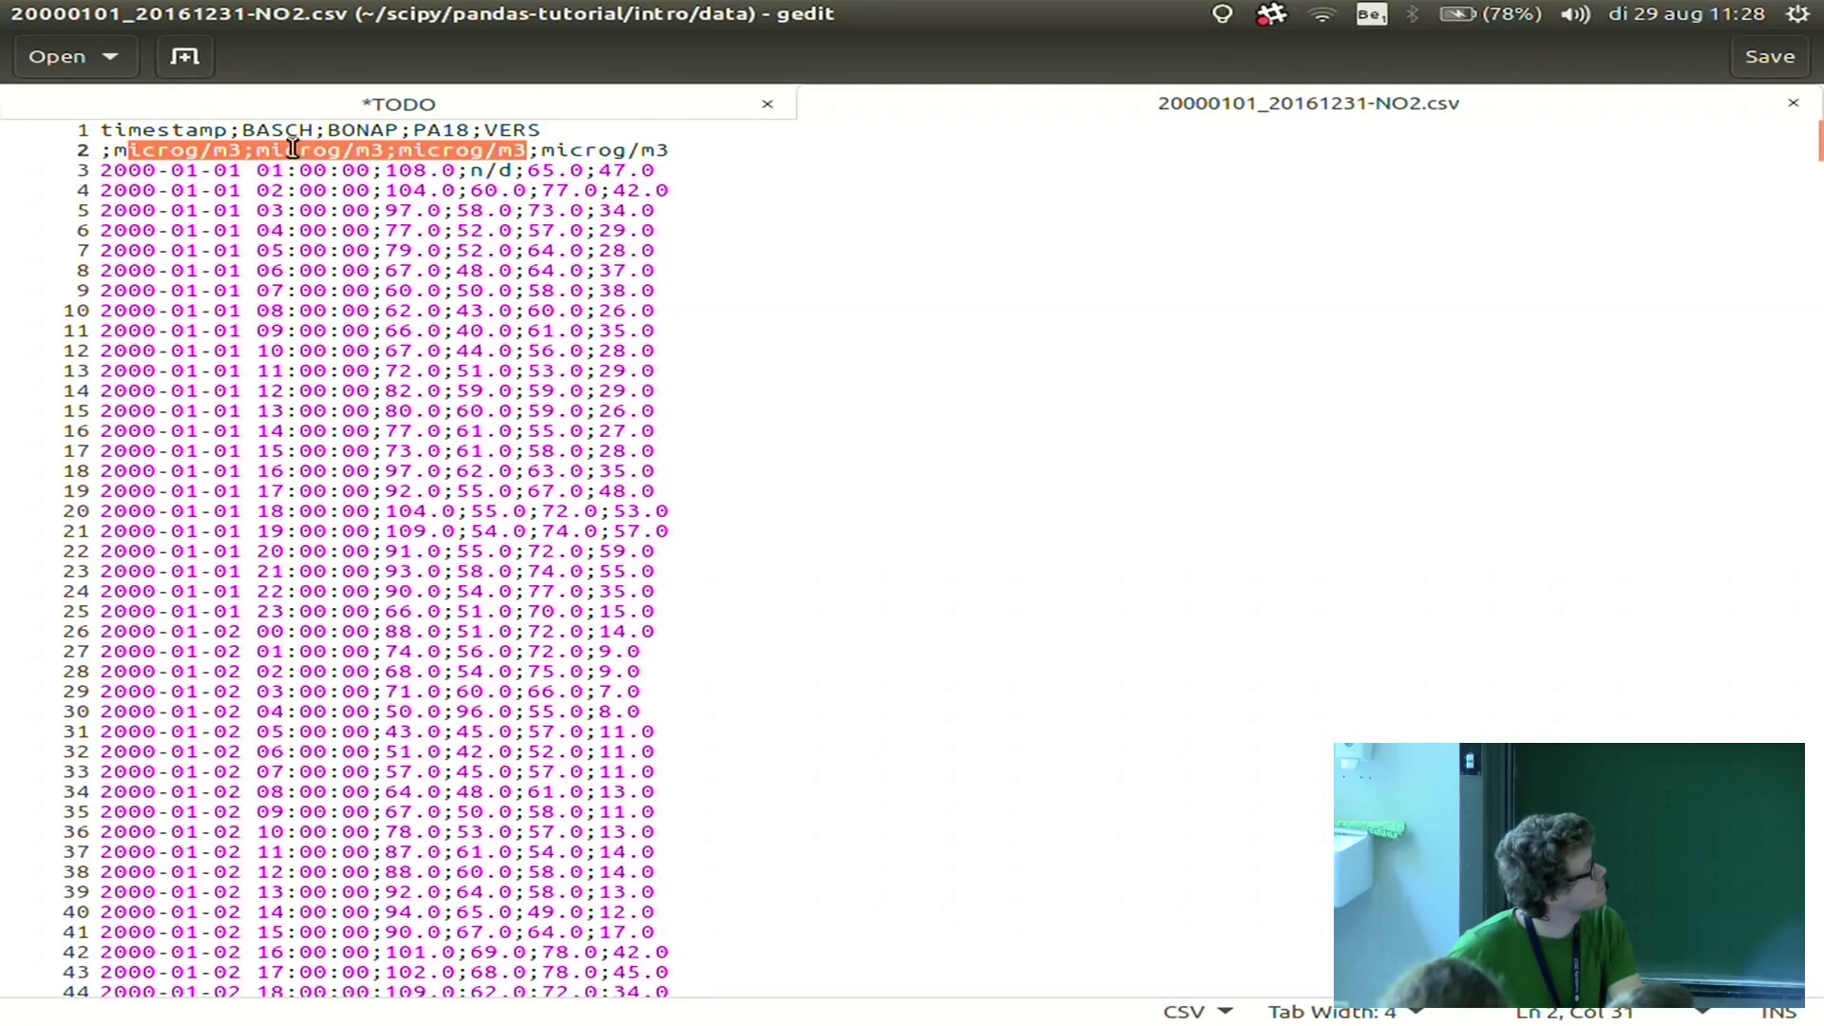Click the row for 2000-01-01 19:00:00
This screenshot has width=1824, height=1026.
point(384,531)
